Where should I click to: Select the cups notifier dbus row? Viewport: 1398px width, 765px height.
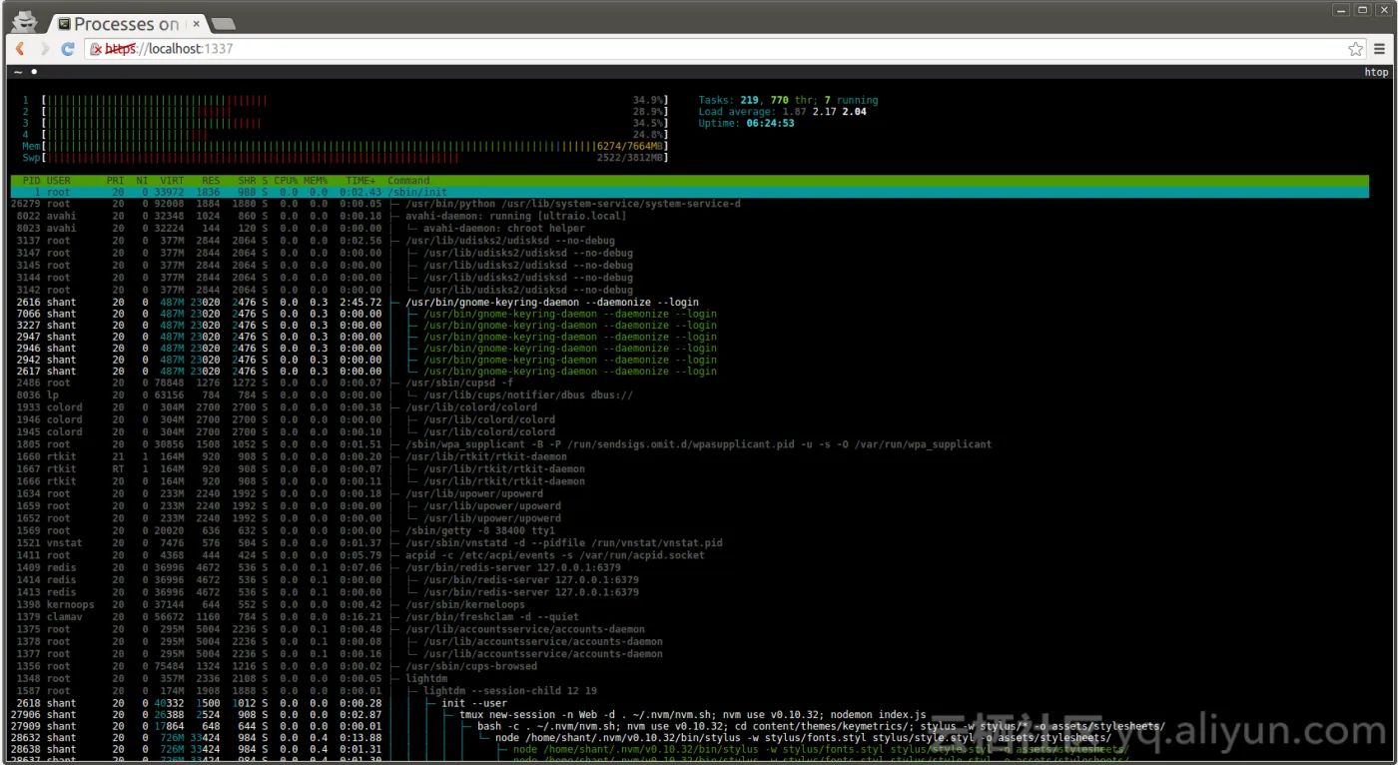pyautogui.click(x=689, y=394)
